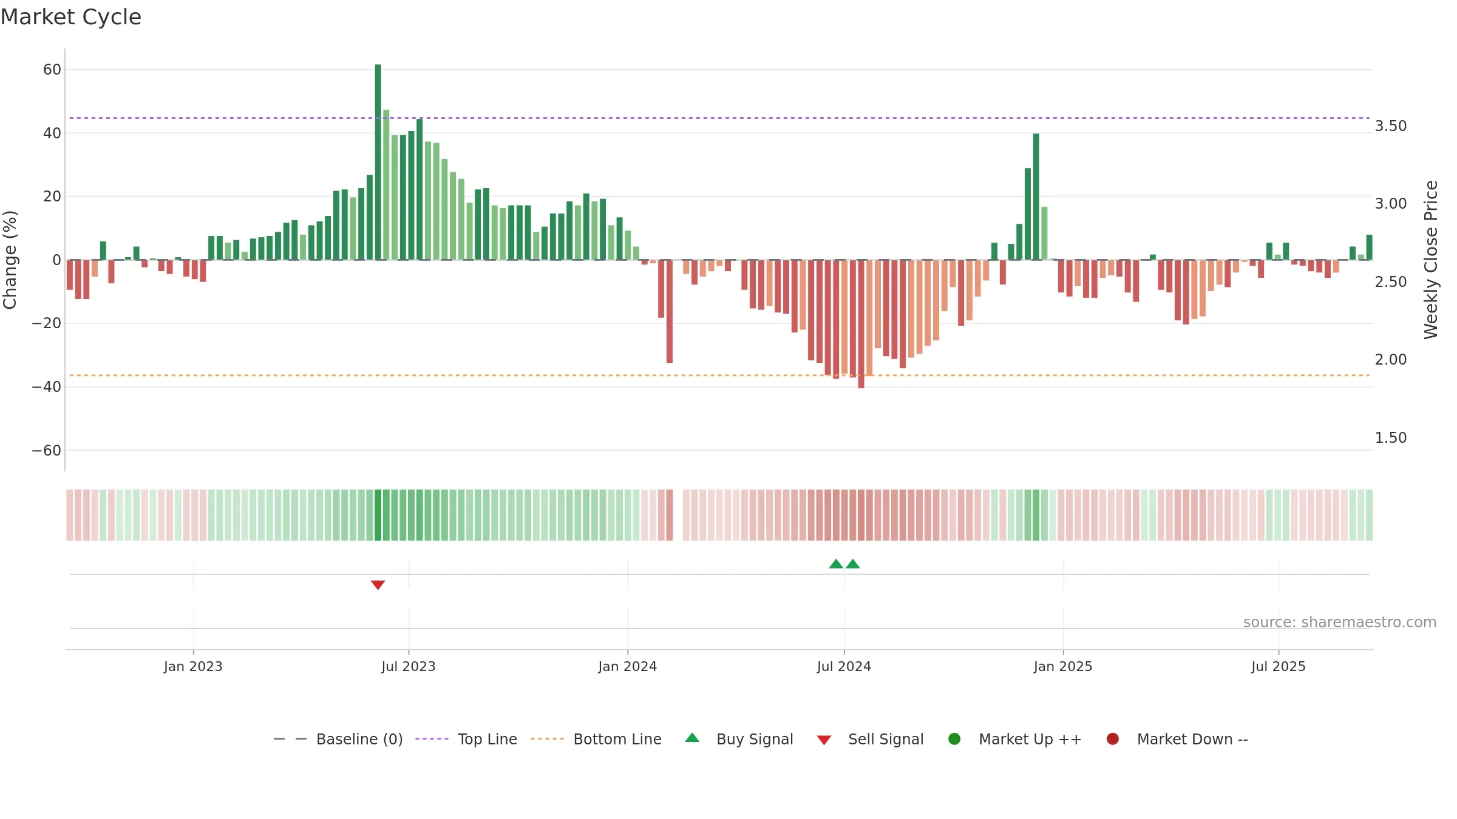This screenshot has height=819, width=1457.
Task: Click the source: sharemaestro.com text
Action: pos(1340,622)
